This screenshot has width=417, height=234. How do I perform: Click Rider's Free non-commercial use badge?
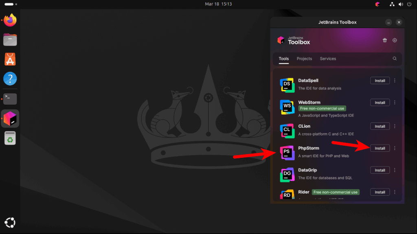click(336, 192)
